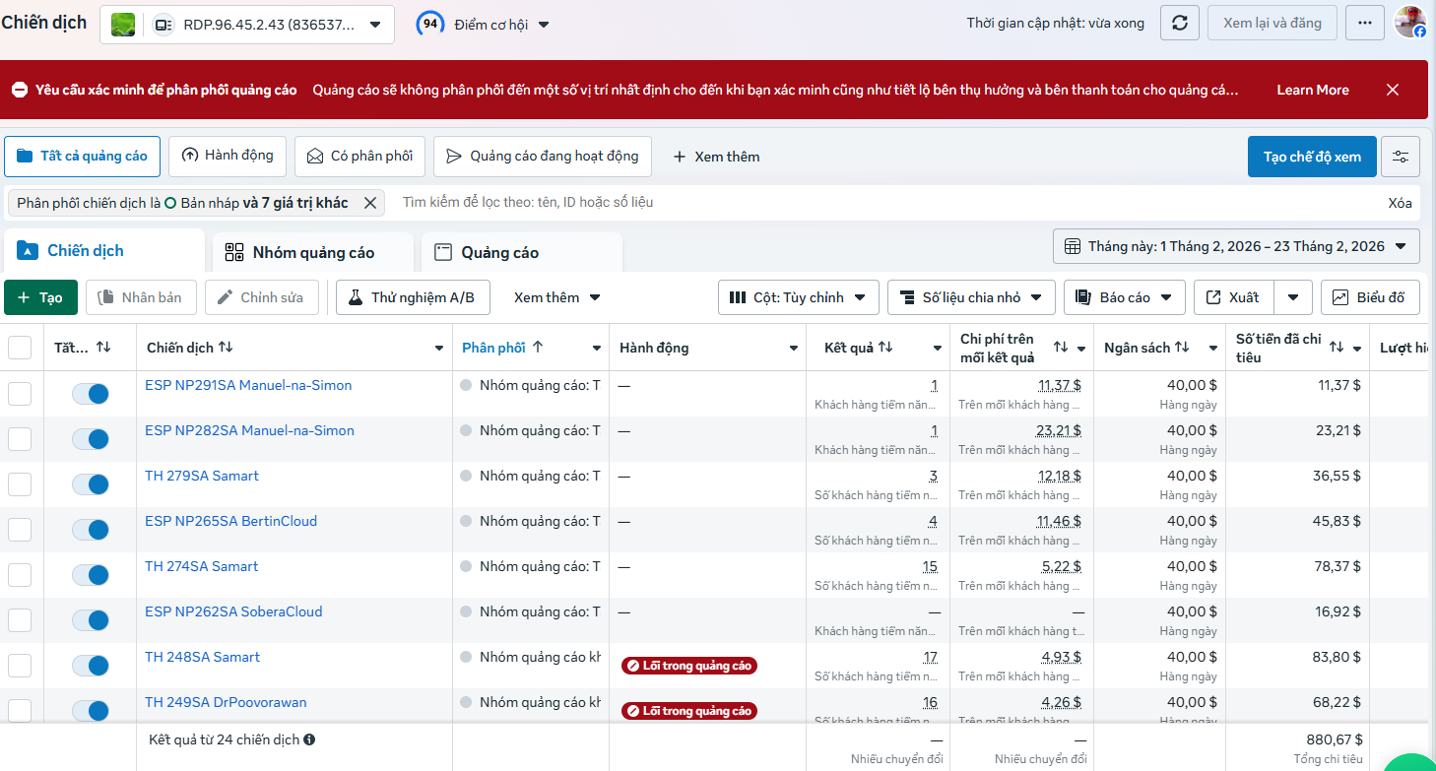Expand the date range Tháng này dropdown
The width and height of the screenshot is (1436, 771).
pyautogui.click(x=1236, y=246)
